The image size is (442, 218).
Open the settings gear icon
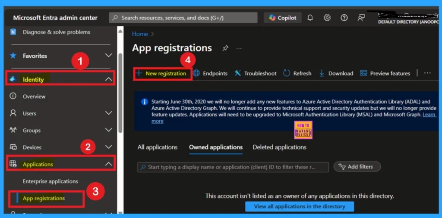(327, 18)
